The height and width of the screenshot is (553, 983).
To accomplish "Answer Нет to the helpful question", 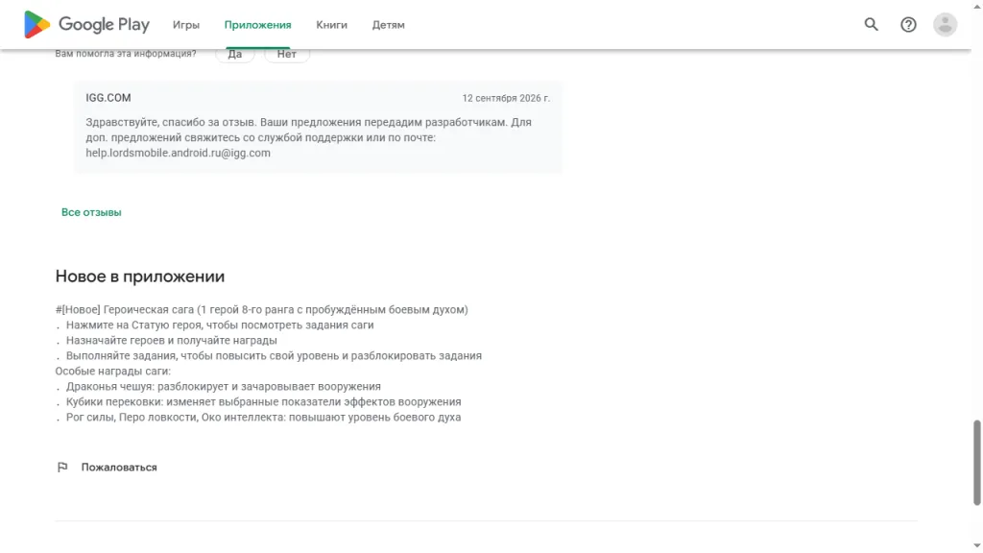I will pos(286,55).
